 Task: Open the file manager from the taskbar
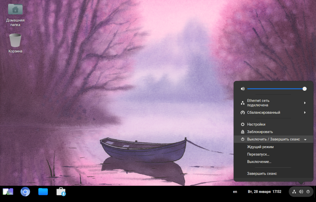coord(43,192)
